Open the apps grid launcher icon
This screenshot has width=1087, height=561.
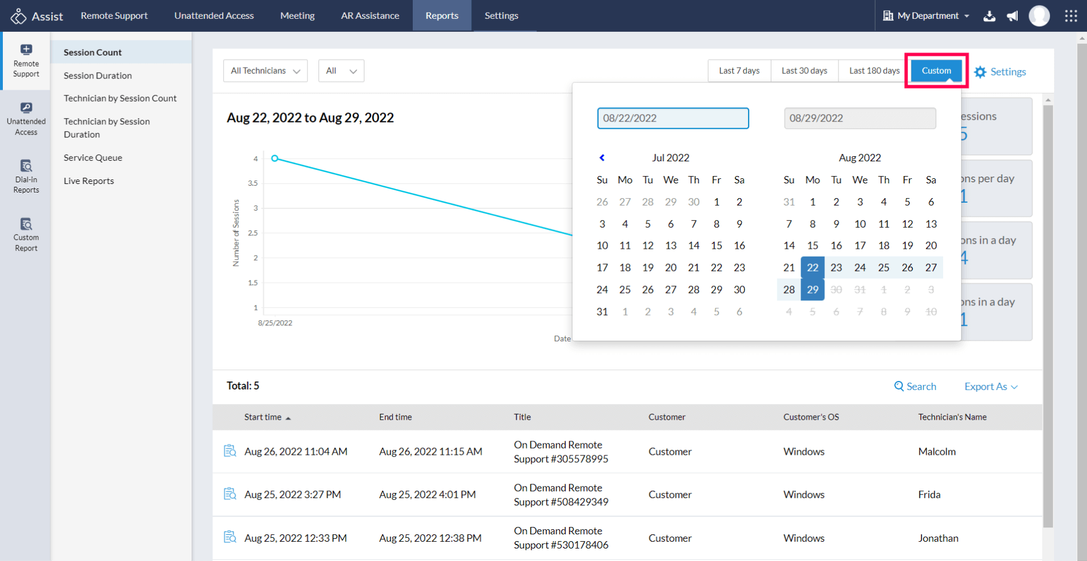click(x=1071, y=16)
